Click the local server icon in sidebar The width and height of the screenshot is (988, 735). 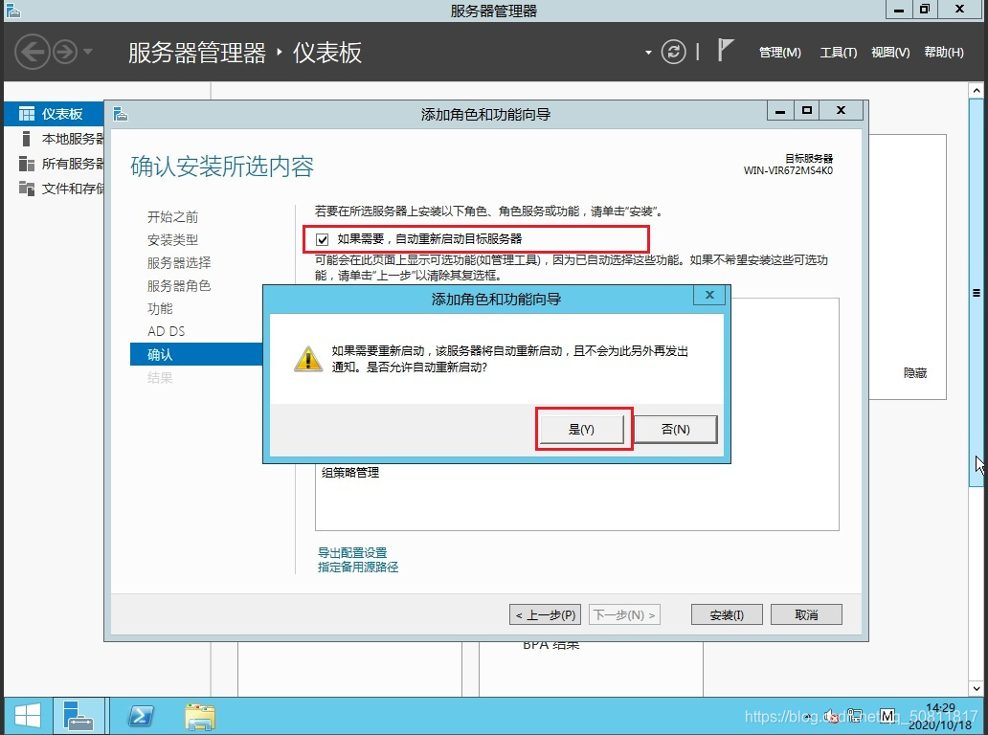(x=26, y=139)
